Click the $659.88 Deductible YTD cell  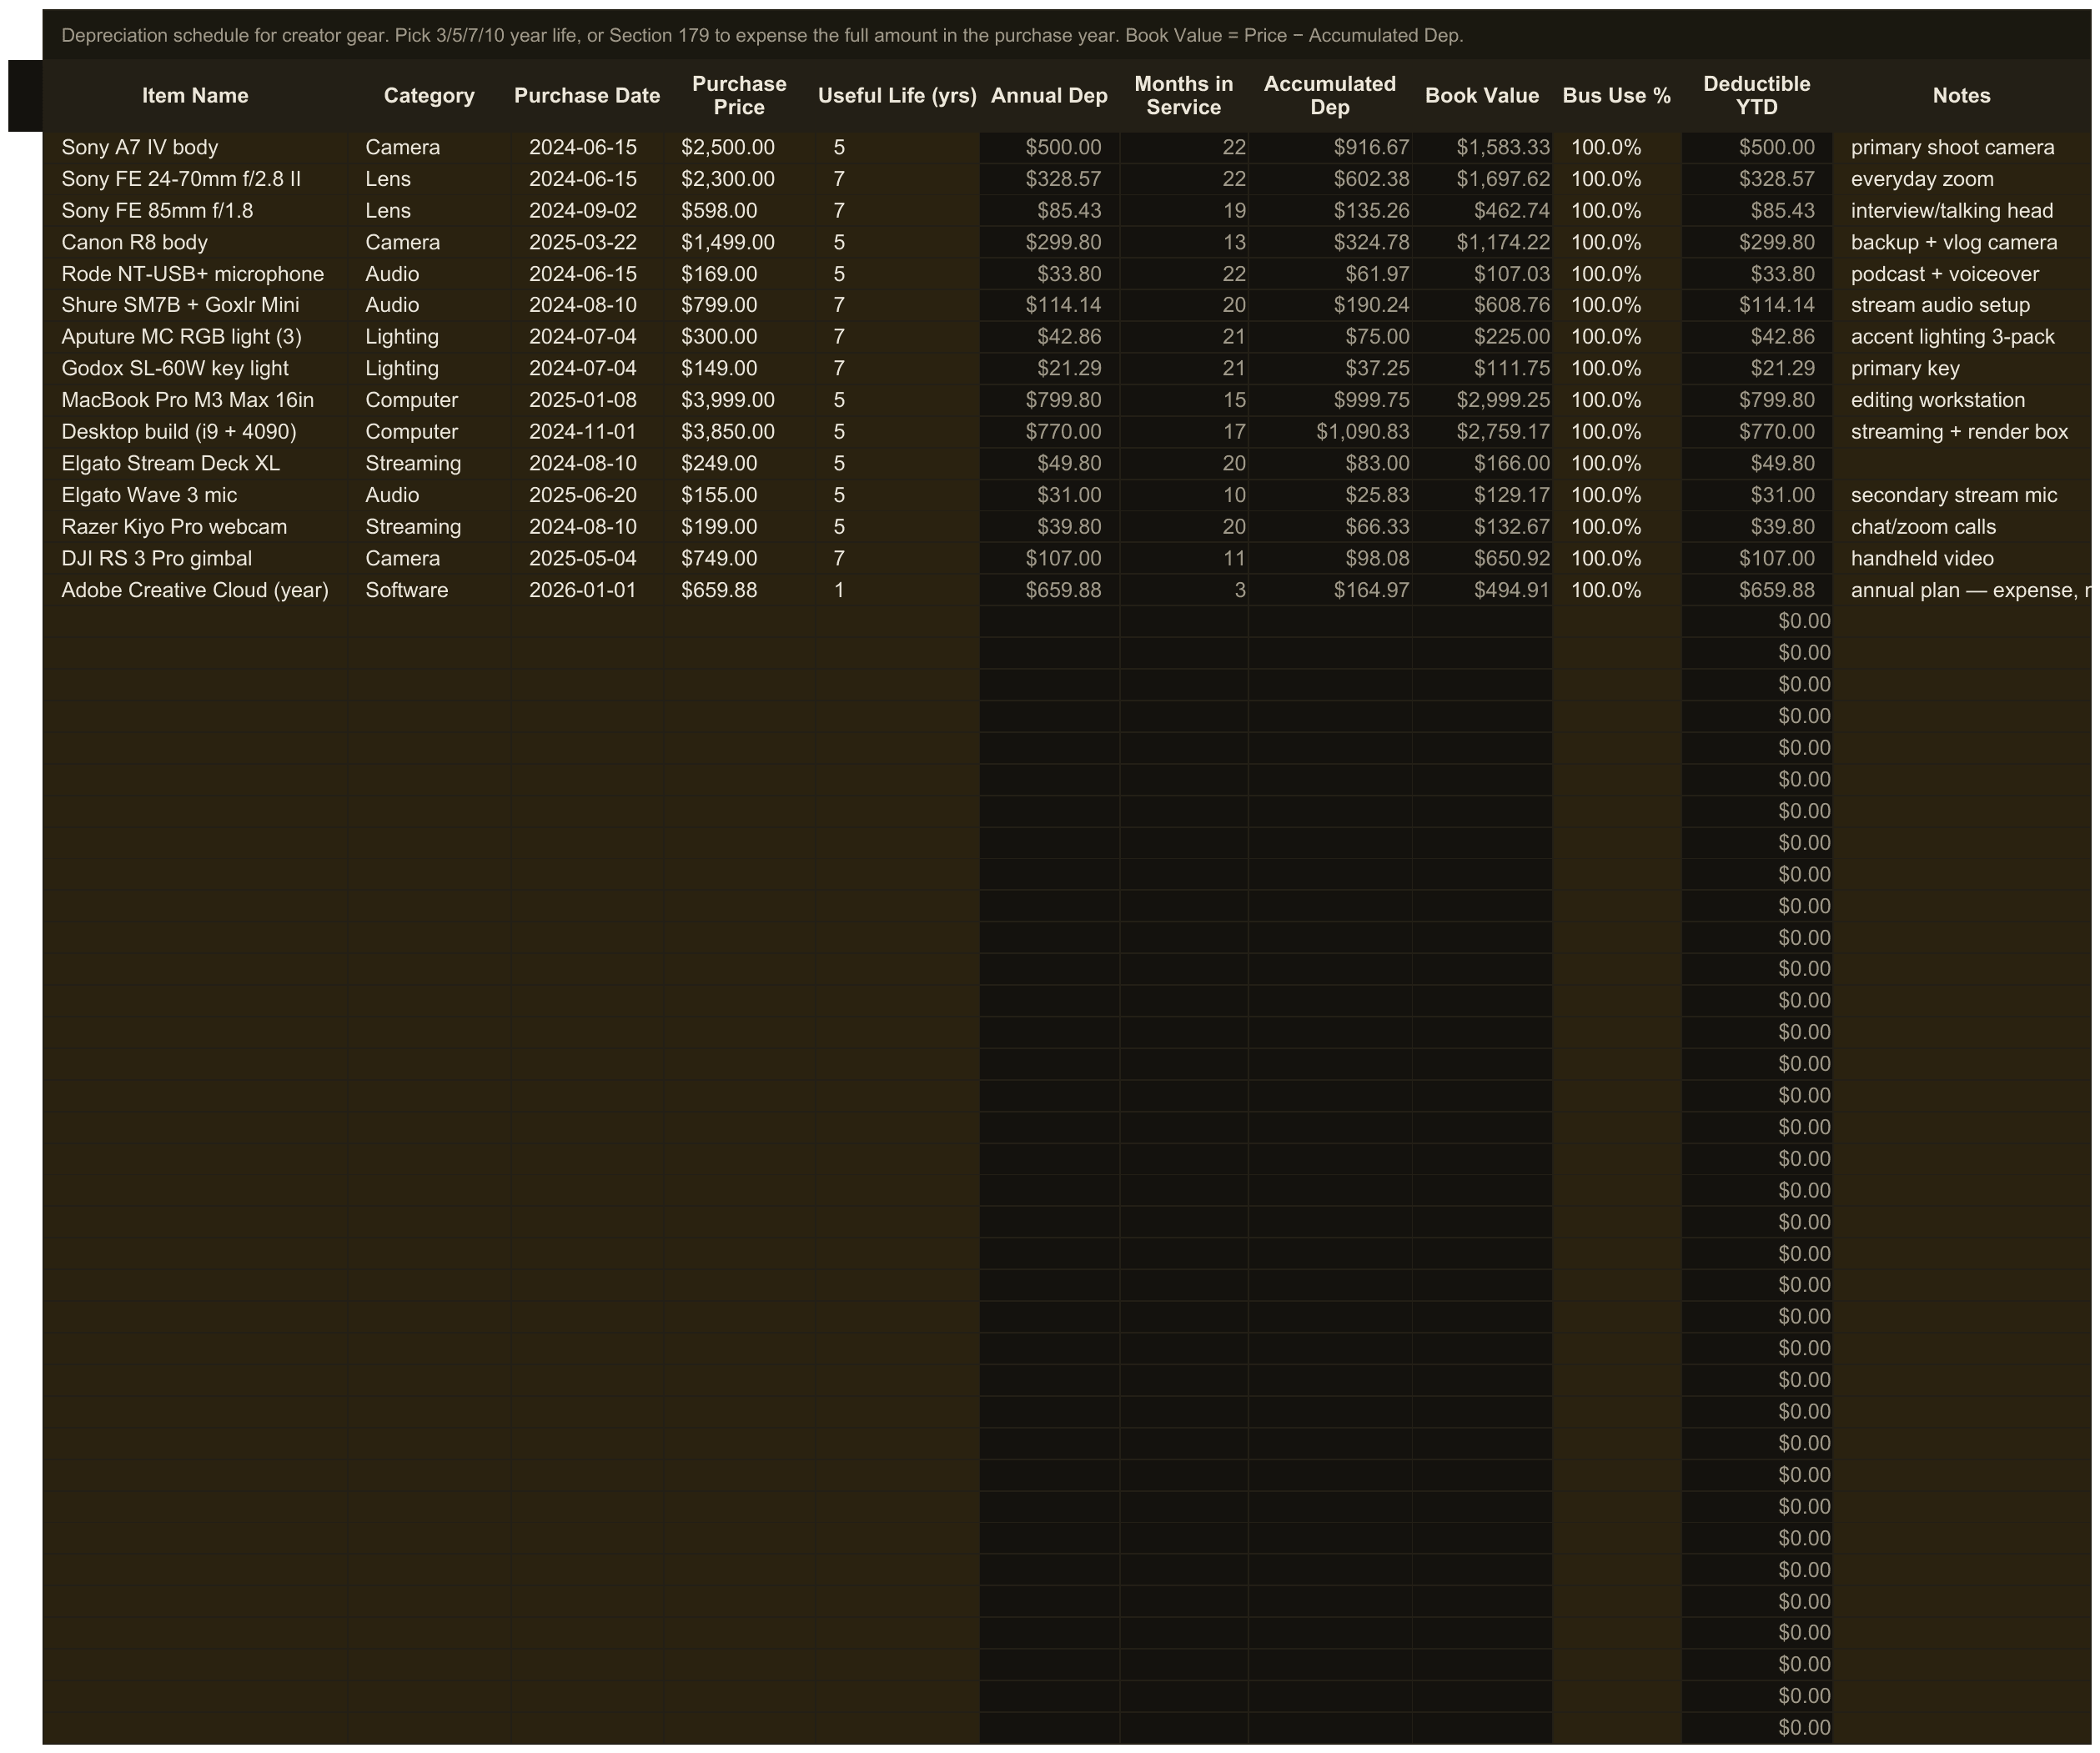(1757, 590)
